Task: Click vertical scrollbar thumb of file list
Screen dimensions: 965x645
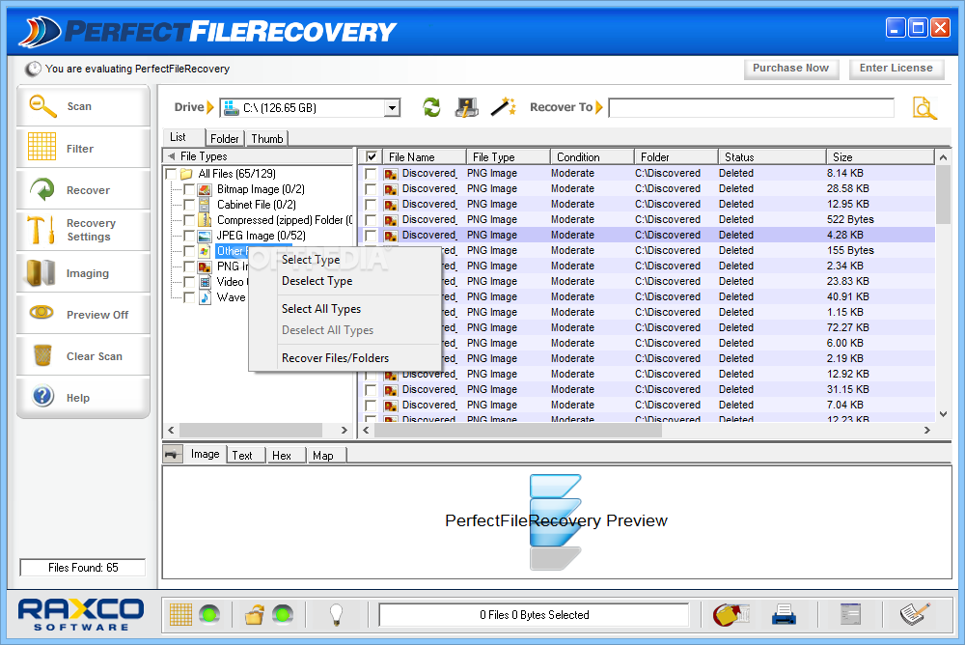Action: click(x=943, y=195)
